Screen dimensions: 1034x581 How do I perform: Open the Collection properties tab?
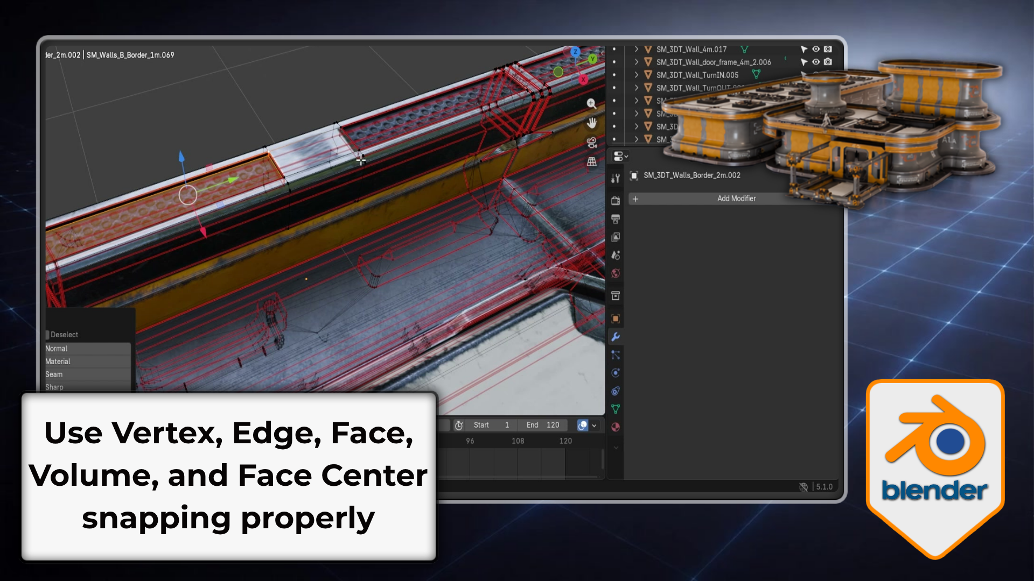point(616,295)
